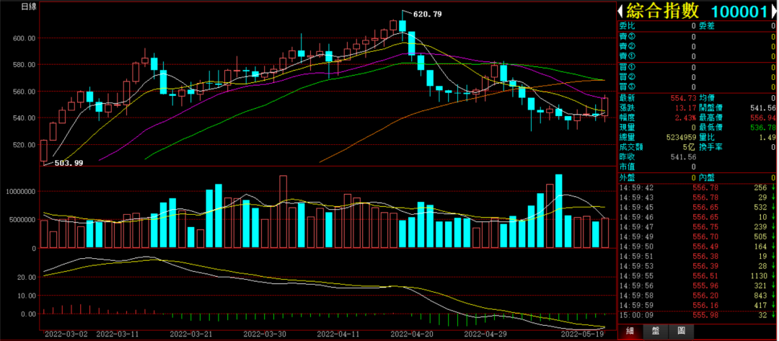Click the 換手率 label

(x=710, y=147)
